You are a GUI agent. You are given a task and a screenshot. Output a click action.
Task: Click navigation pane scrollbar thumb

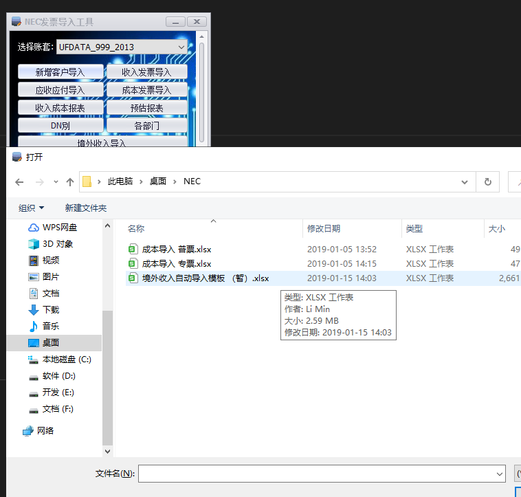(107, 378)
